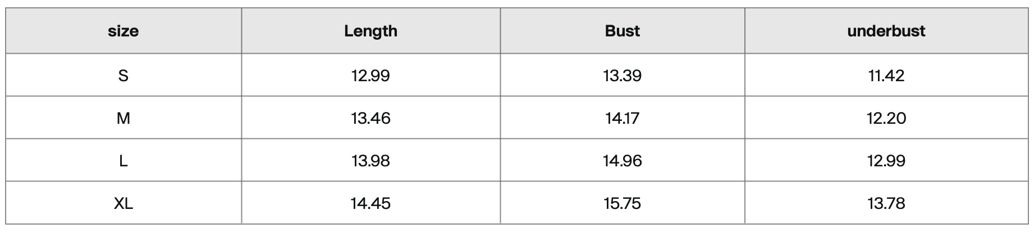Select underbust value 12.20

(x=886, y=118)
